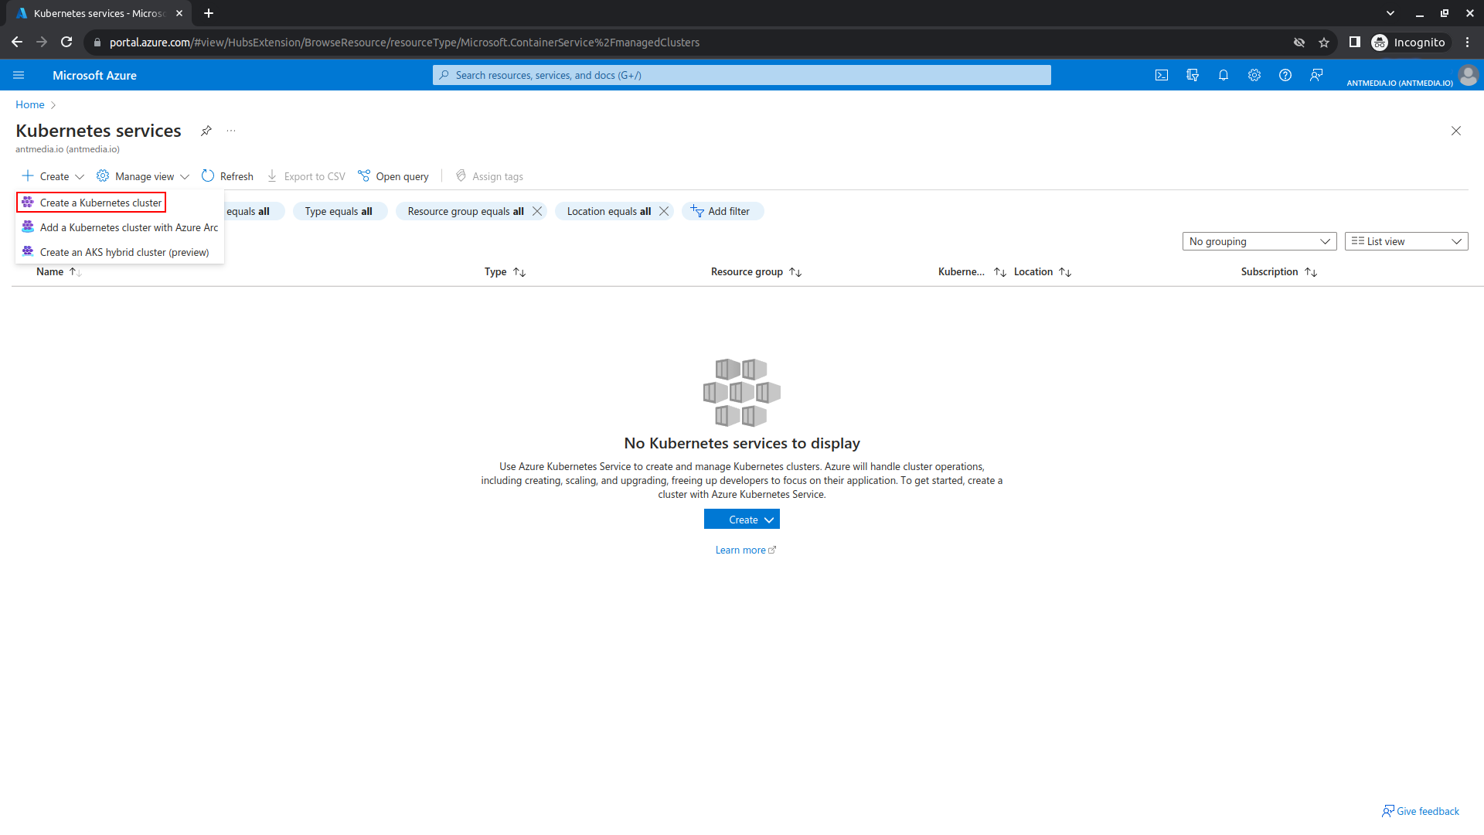Viewport: 1484px width, 835px height.
Task: Click Open query in the toolbar
Action: pos(393,176)
